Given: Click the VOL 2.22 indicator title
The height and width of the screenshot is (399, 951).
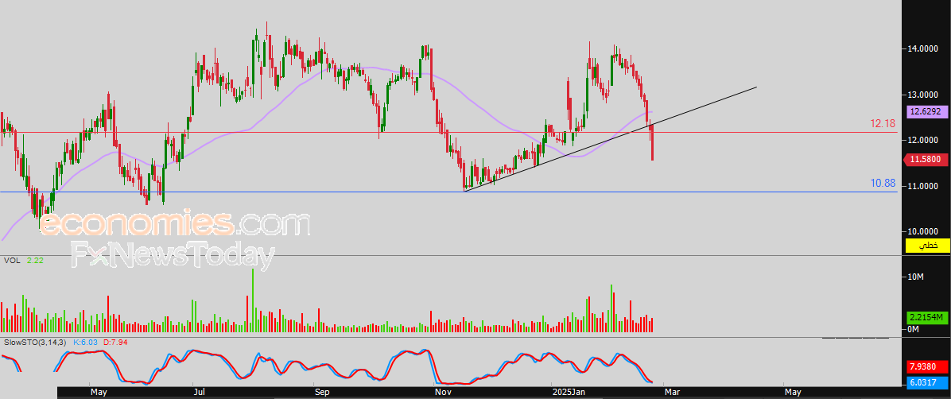Looking at the screenshot, I should (x=23, y=260).
